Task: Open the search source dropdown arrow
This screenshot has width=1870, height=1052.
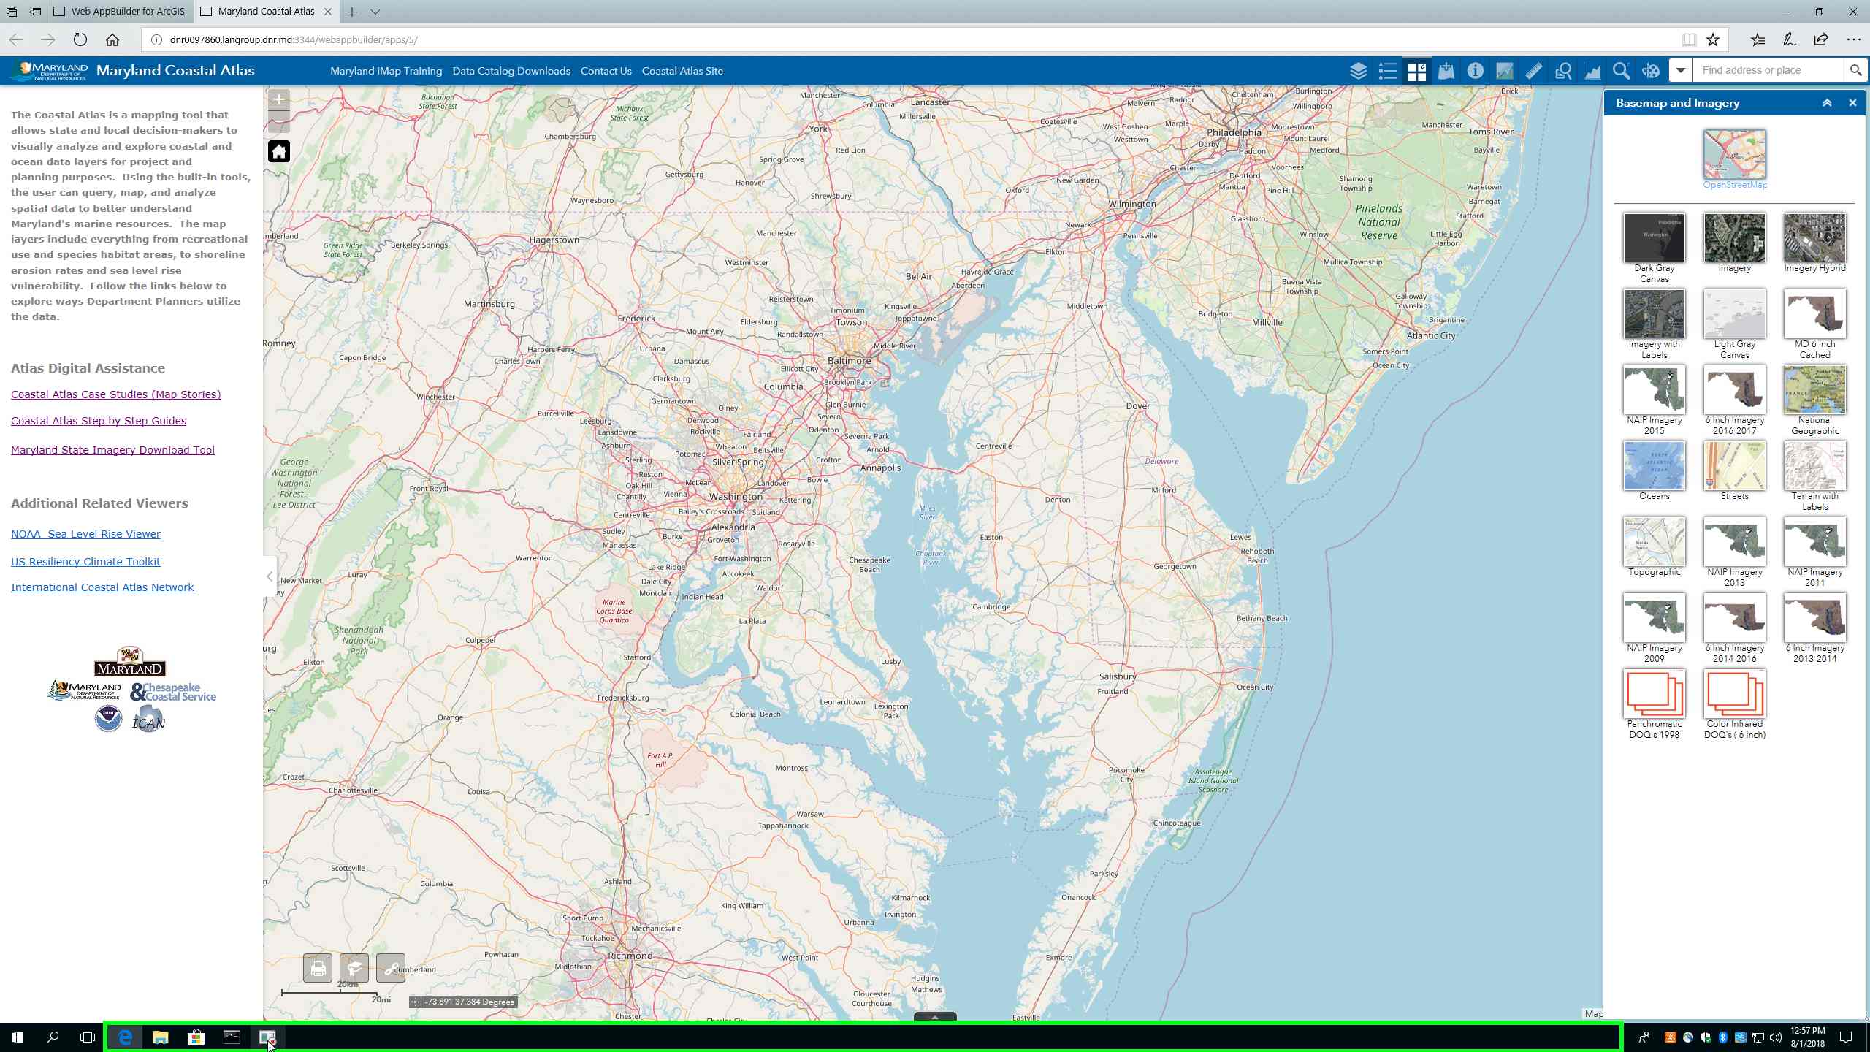Action: click(x=1681, y=71)
